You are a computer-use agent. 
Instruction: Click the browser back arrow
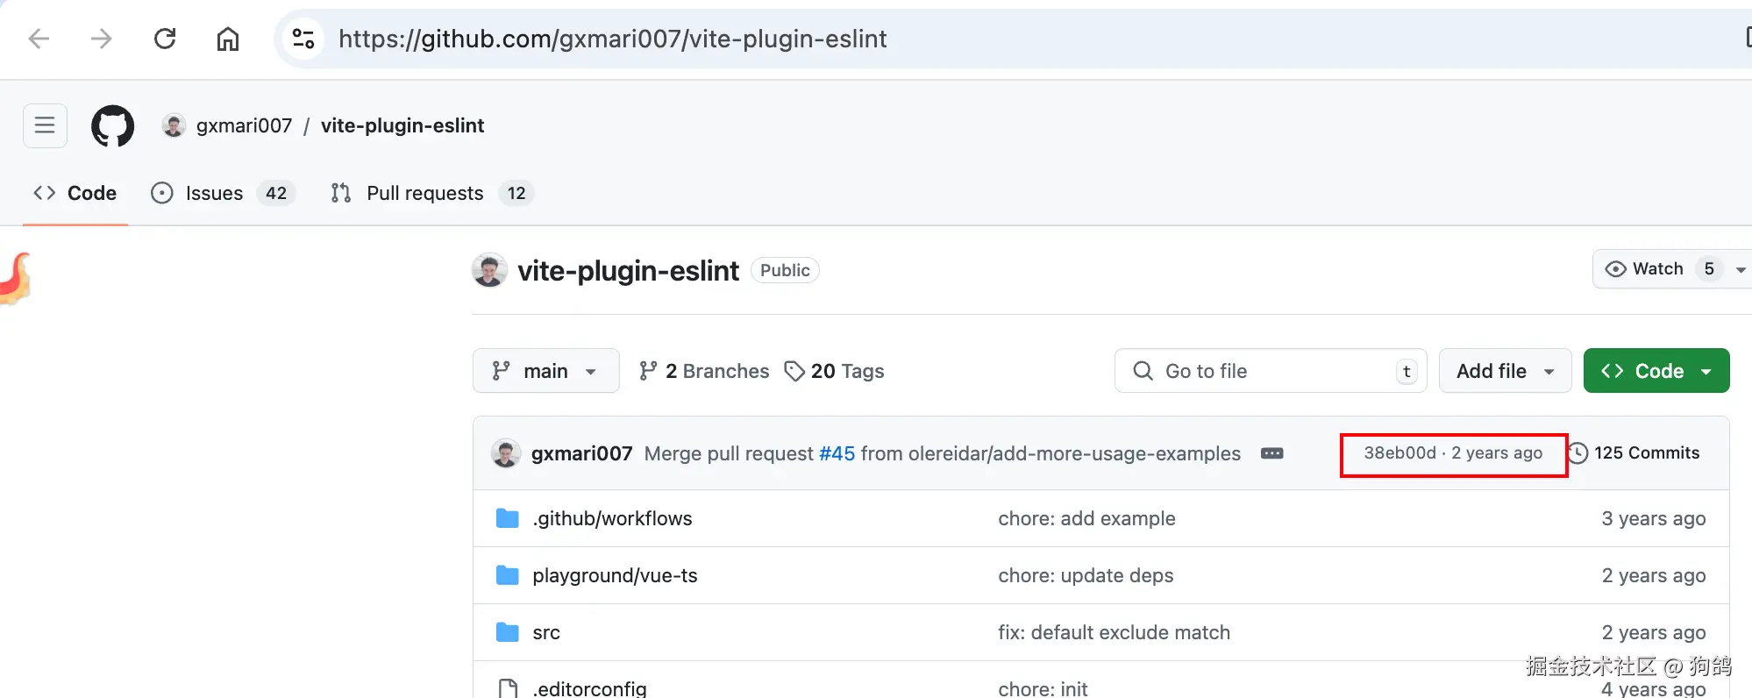click(x=39, y=39)
